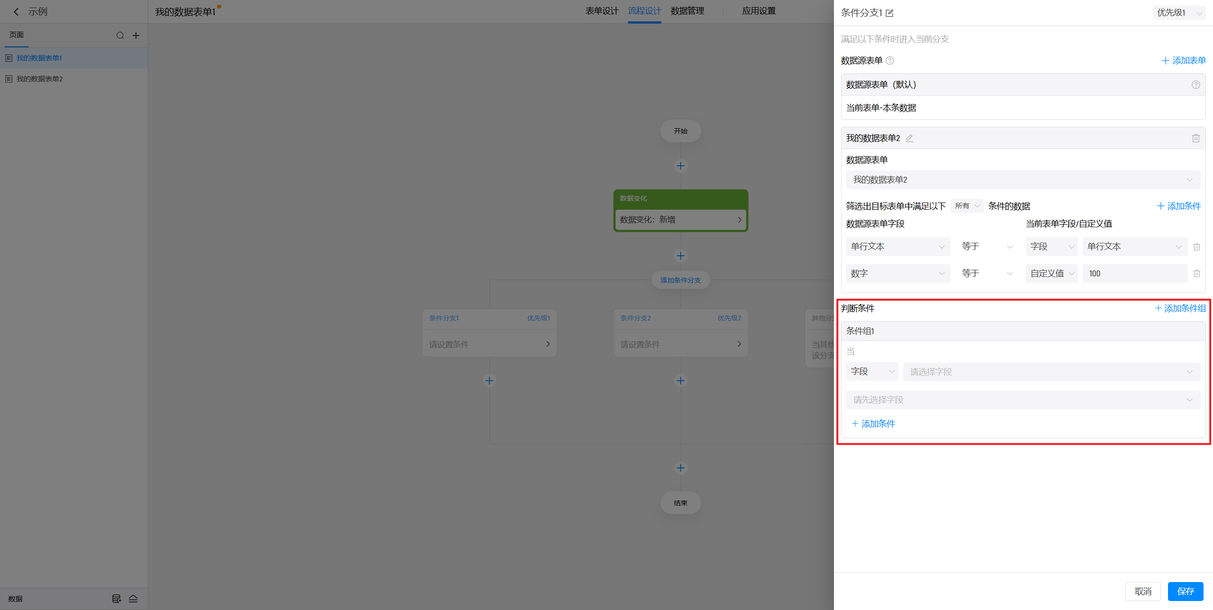Open the 优先级1 priority dropdown

pyautogui.click(x=1178, y=13)
